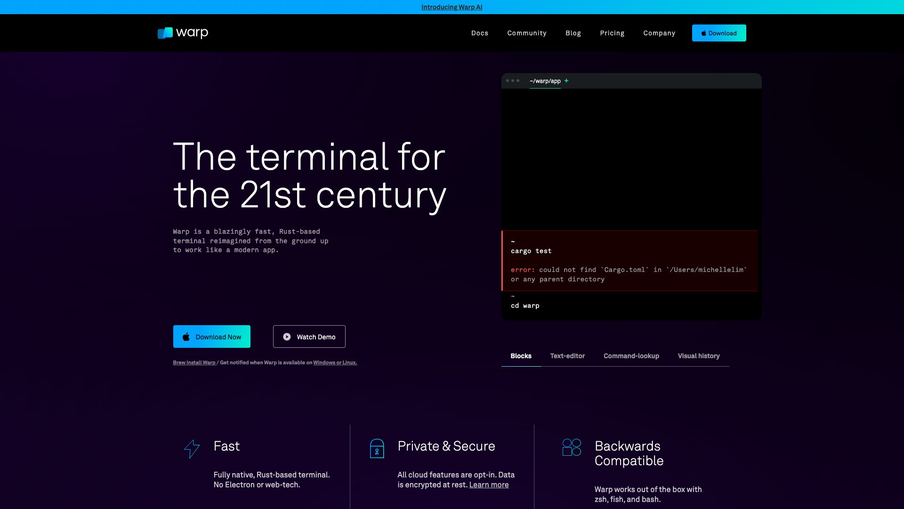Click the 'No Electron or web-tech' text
This screenshot has height=509, width=904.
(256, 484)
